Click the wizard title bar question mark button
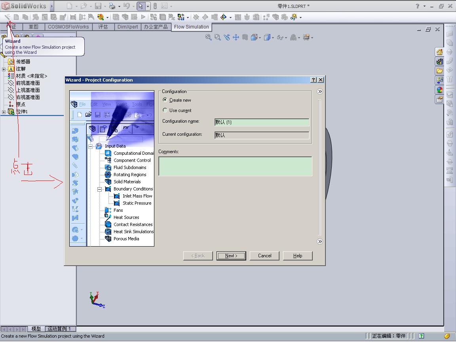456x342 pixels. 313,80
